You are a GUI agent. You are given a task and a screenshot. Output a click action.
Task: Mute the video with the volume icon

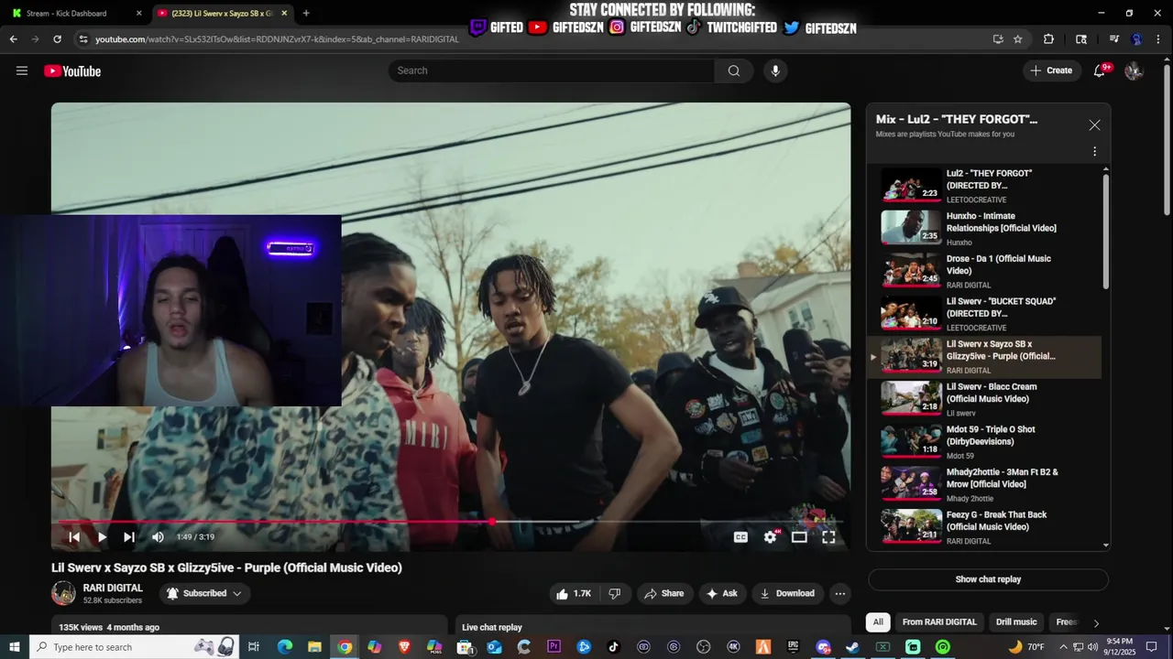pyautogui.click(x=158, y=537)
